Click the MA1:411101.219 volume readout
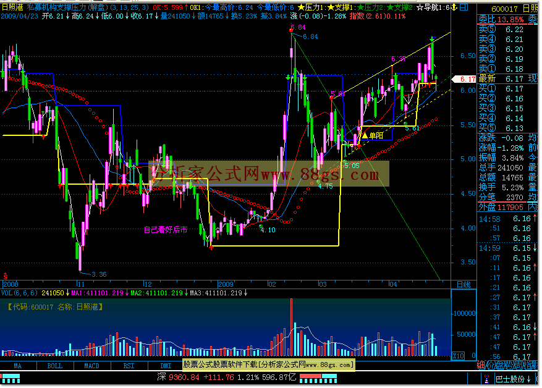This screenshot has width=542, height=388. click(100, 293)
